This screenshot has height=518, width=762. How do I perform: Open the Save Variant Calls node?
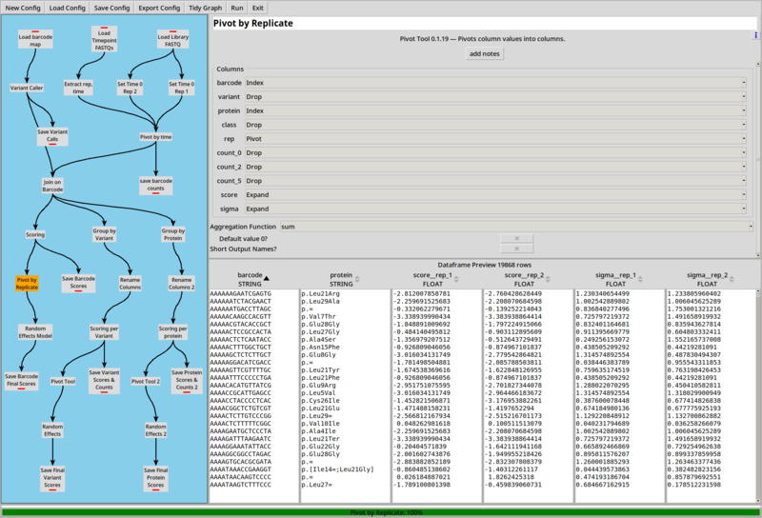point(52,136)
